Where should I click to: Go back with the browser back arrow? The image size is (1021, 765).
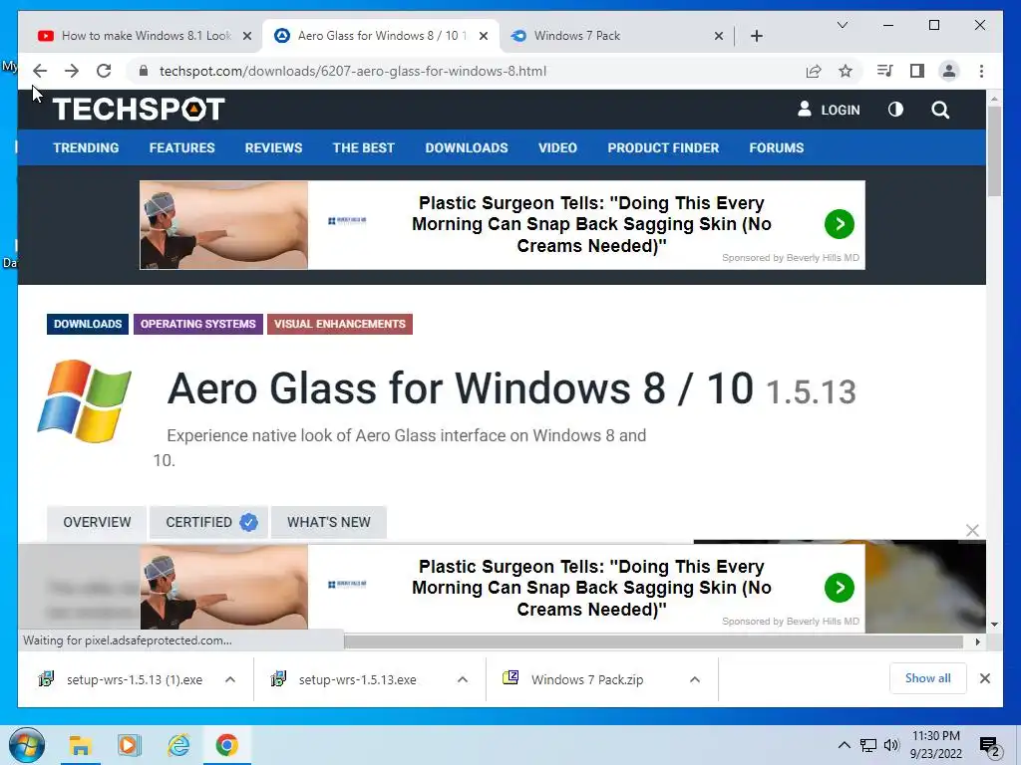pos(40,71)
